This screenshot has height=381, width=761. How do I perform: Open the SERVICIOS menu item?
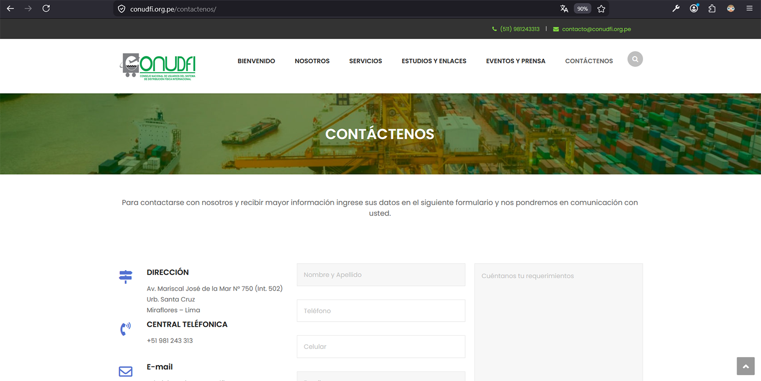point(365,61)
